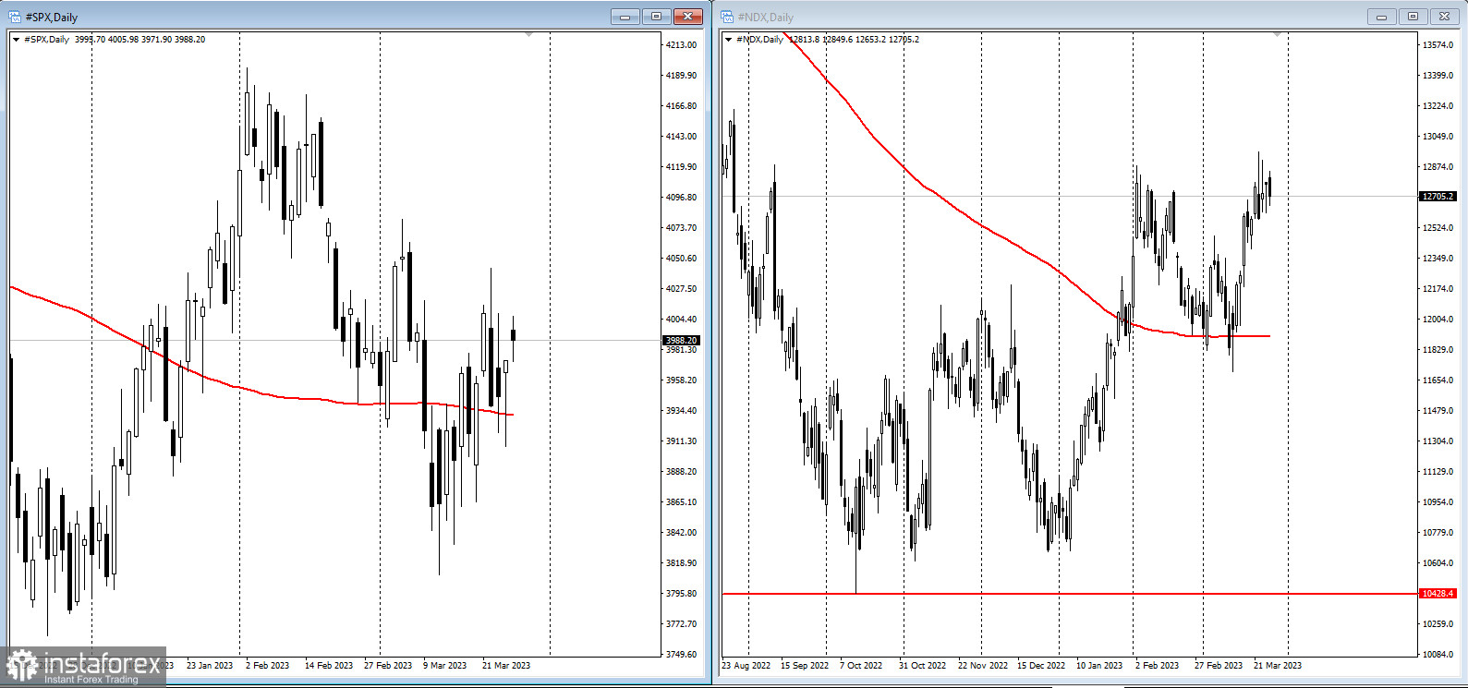Maximize the #NDX,Daily chart window

[x=1413, y=17]
